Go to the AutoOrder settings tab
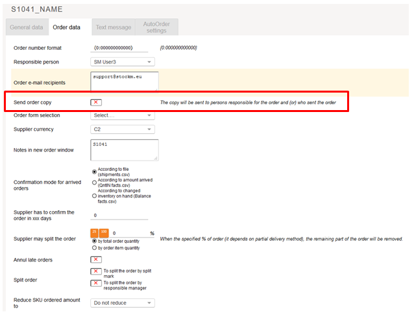 click(x=156, y=27)
